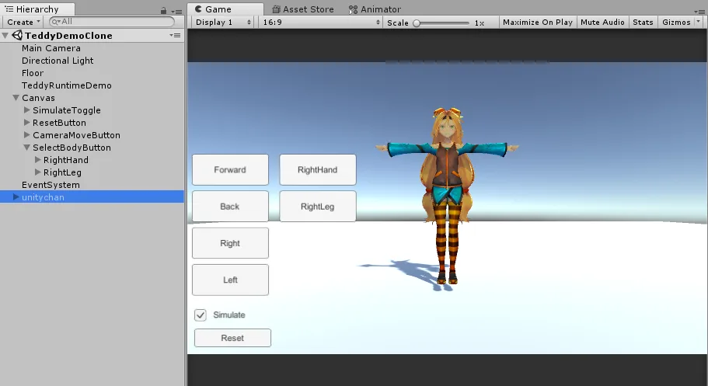The height and width of the screenshot is (386, 708).
Task: Open the Game panel options menu icon
Action: coord(699,12)
